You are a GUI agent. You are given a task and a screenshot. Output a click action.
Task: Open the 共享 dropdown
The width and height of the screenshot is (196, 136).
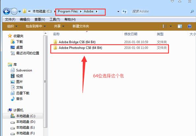[x=59, y=26]
